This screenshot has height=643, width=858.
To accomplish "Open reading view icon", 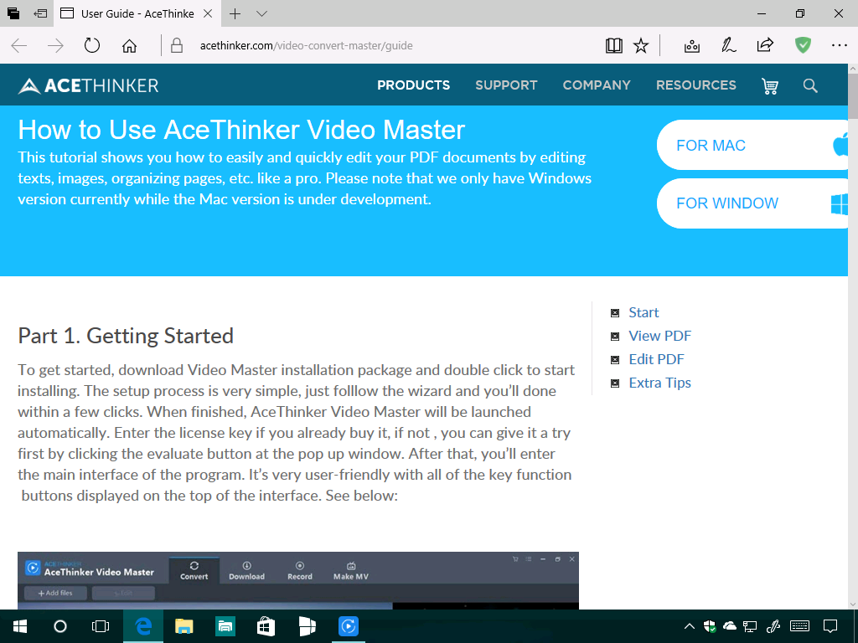I will tap(614, 45).
